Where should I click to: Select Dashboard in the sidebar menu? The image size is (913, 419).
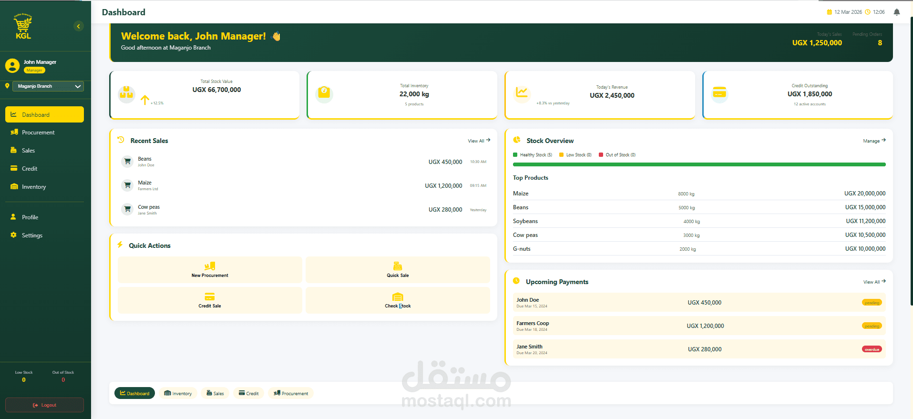click(x=44, y=114)
